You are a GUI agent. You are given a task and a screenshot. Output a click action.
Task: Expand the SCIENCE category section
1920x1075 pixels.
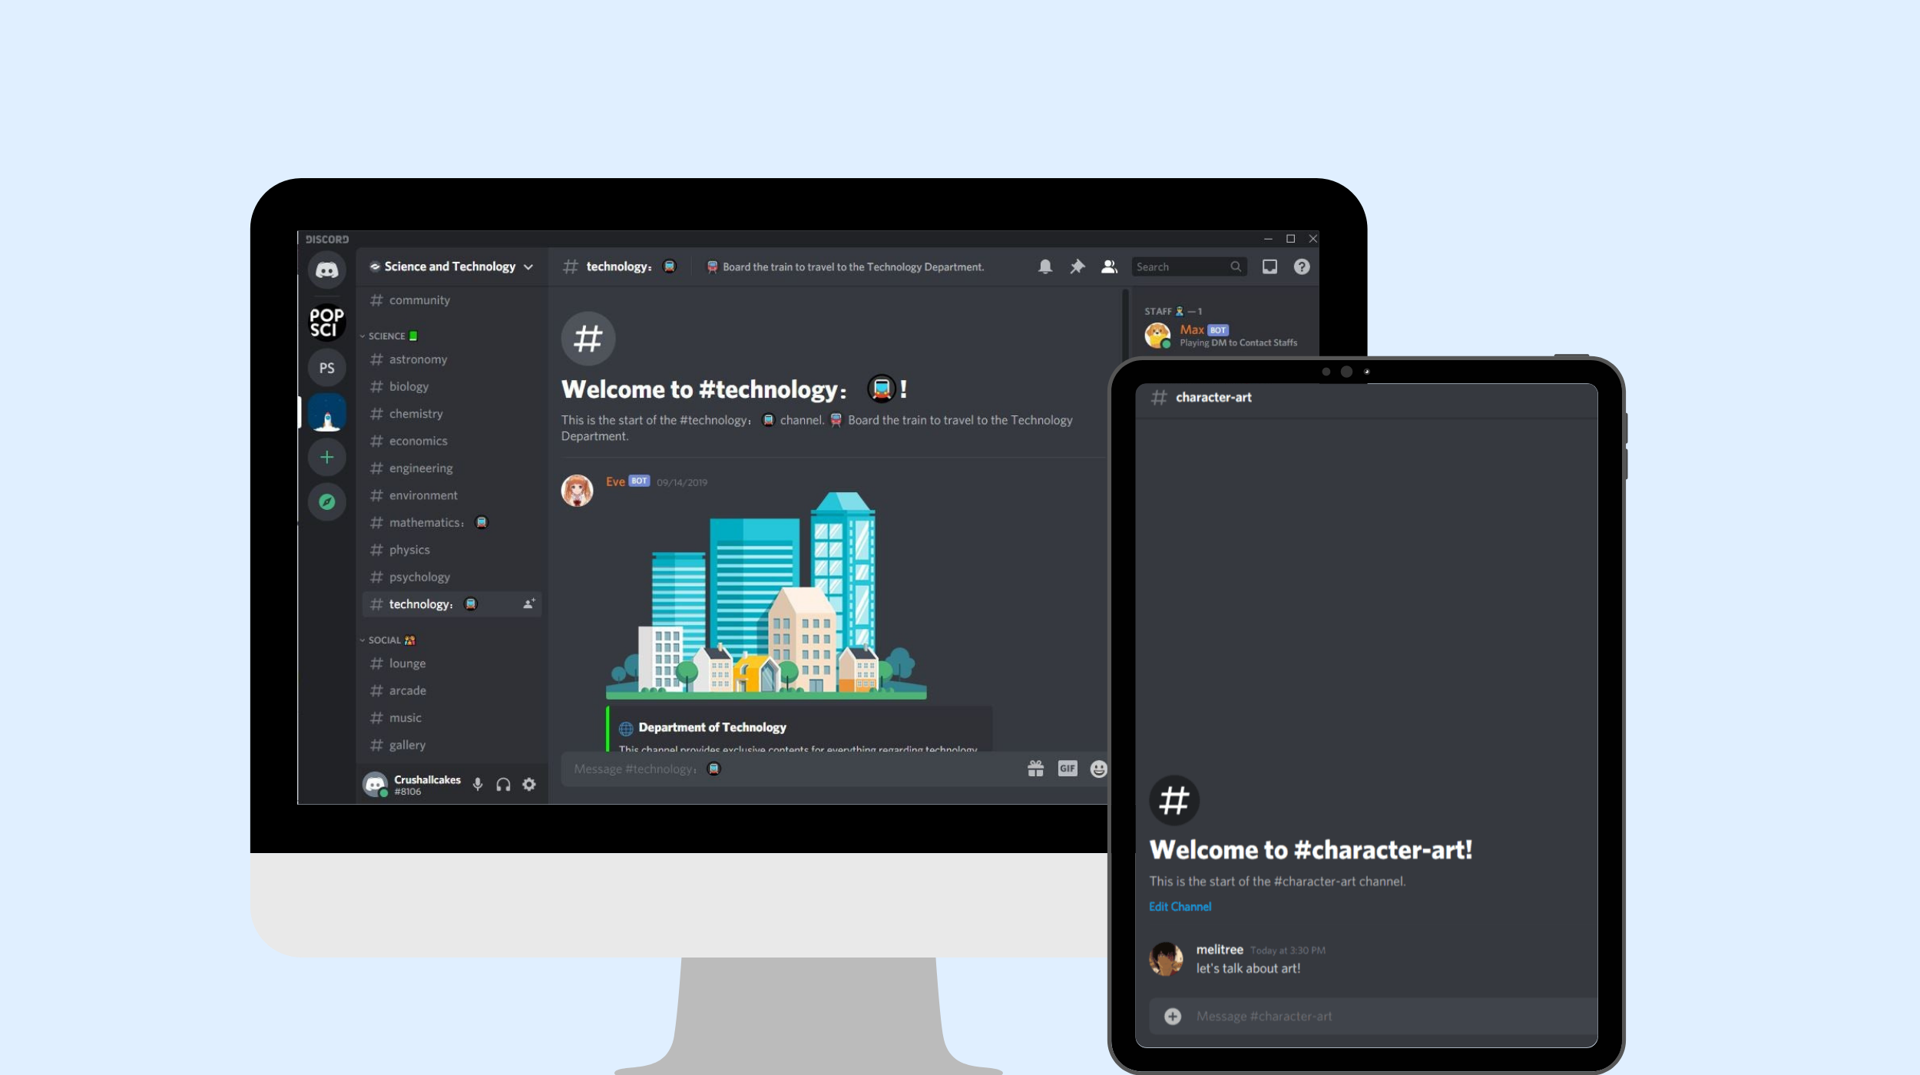[x=390, y=335]
